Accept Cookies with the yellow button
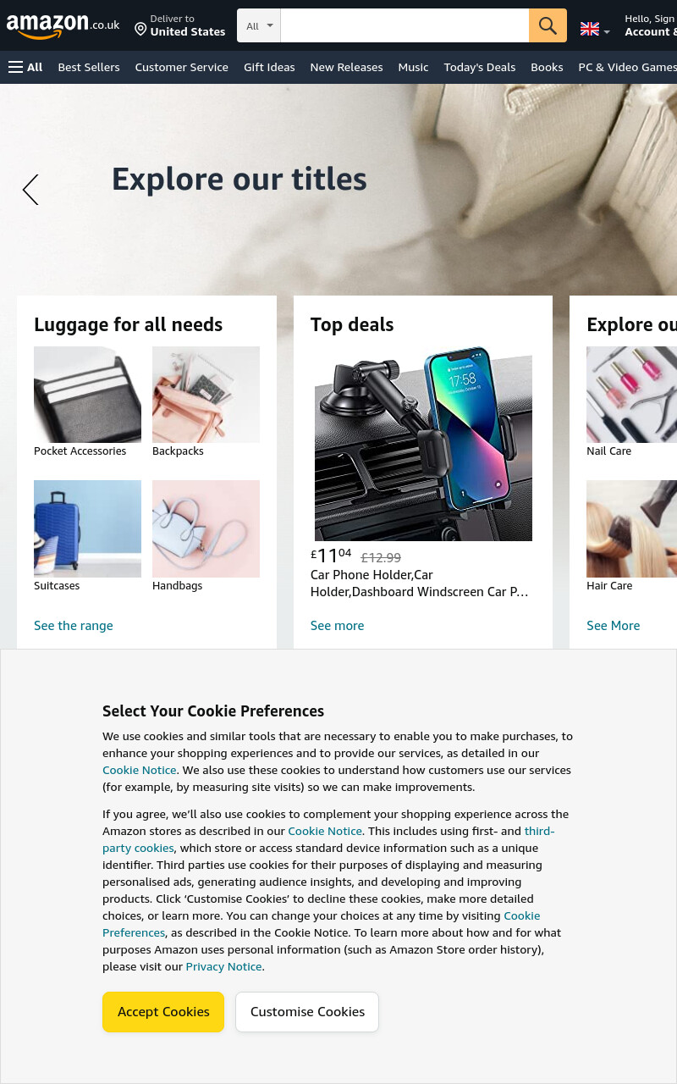The image size is (677, 1084). [163, 1012]
